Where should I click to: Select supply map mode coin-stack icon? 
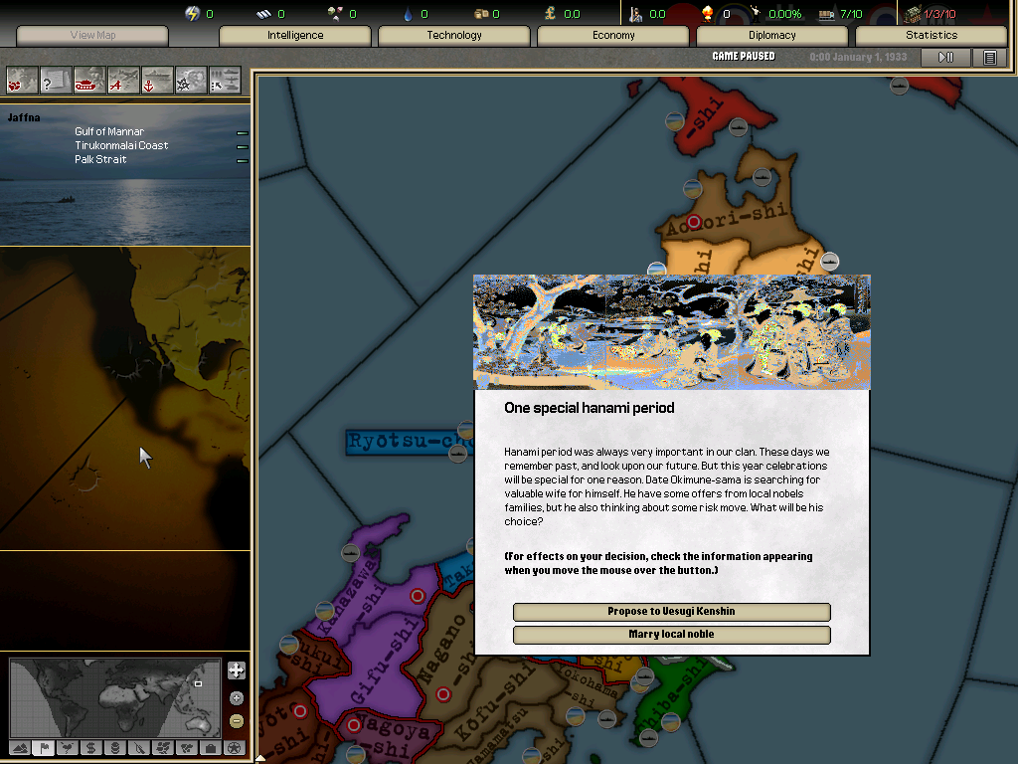pos(115,748)
